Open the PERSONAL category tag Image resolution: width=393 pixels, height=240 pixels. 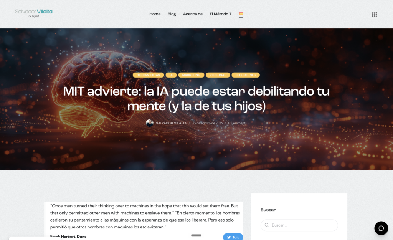(218, 75)
